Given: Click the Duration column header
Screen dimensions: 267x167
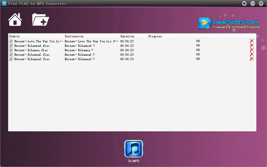Looking at the screenshot, I should pos(133,36).
